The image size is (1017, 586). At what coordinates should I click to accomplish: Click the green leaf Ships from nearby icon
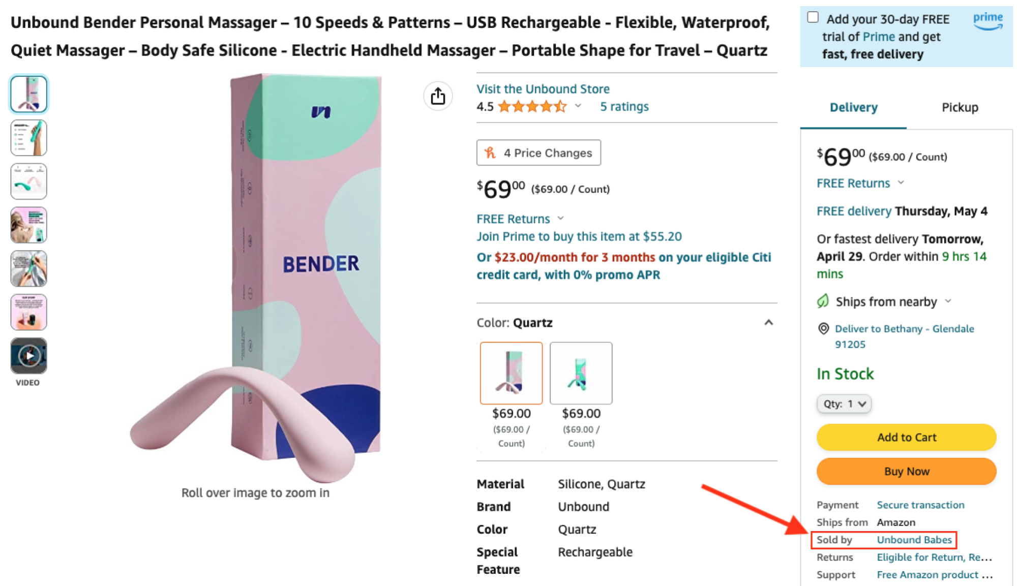823,301
